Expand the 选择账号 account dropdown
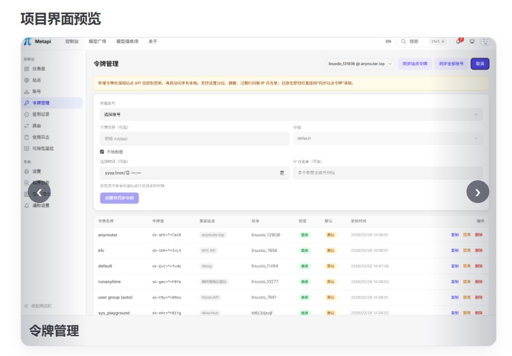 click(291, 114)
